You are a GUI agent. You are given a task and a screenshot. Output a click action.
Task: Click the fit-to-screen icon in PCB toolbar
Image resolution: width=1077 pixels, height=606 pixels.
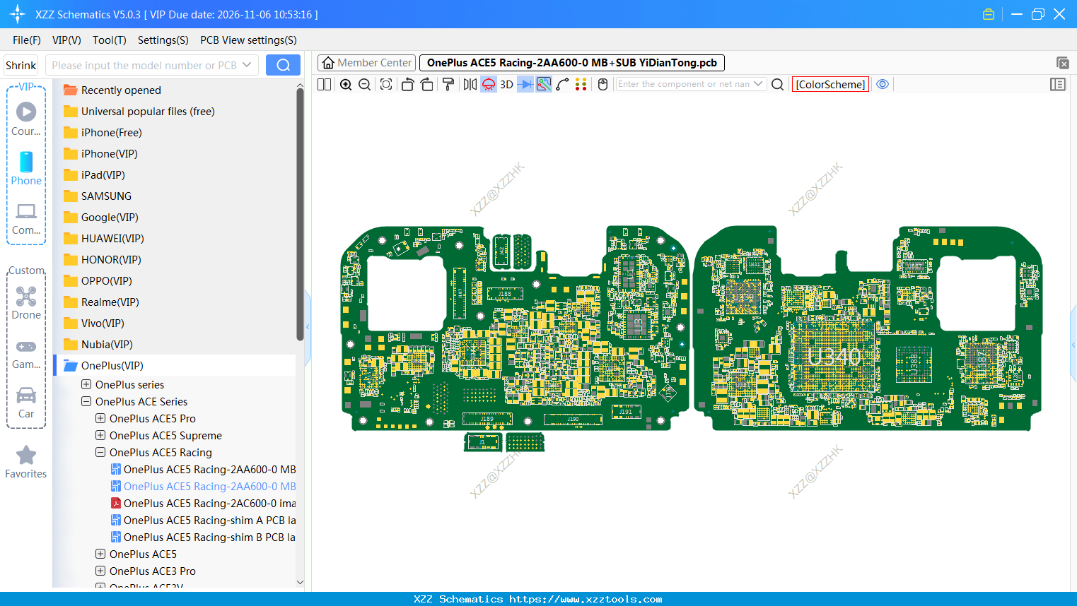pyautogui.click(x=386, y=85)
